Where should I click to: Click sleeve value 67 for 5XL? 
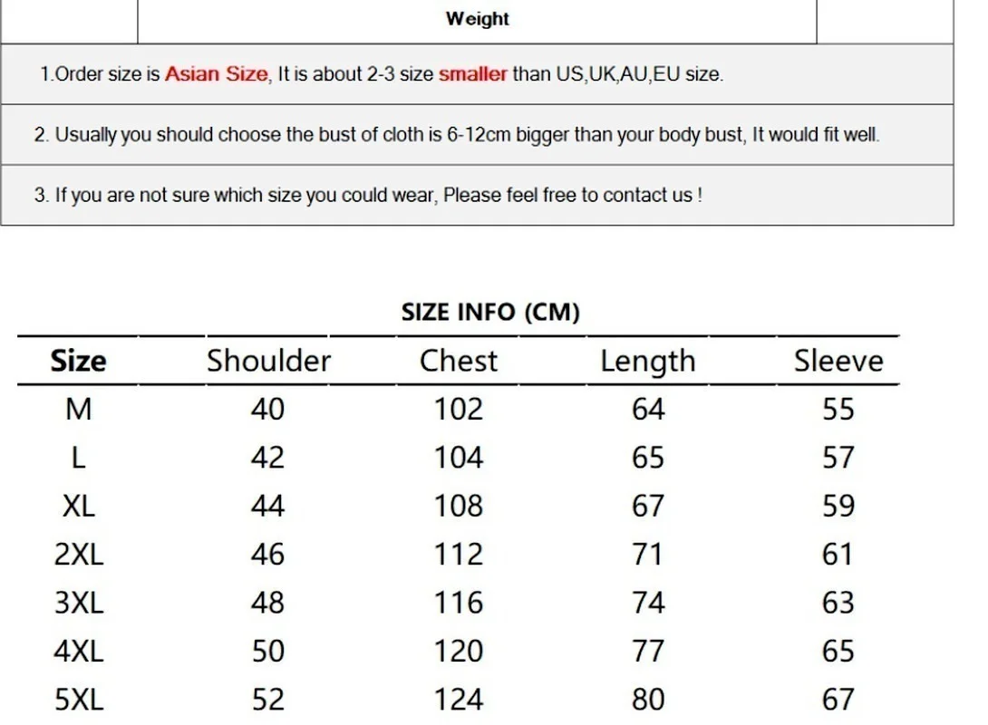coord(838,700)
